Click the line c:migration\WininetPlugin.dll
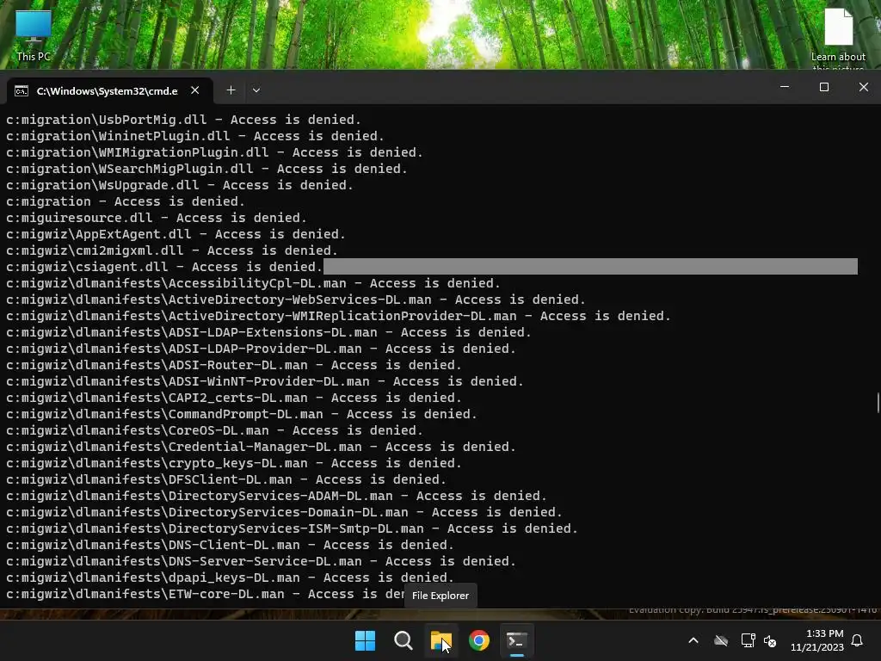 pyautogui.click(x=195, y=136)
